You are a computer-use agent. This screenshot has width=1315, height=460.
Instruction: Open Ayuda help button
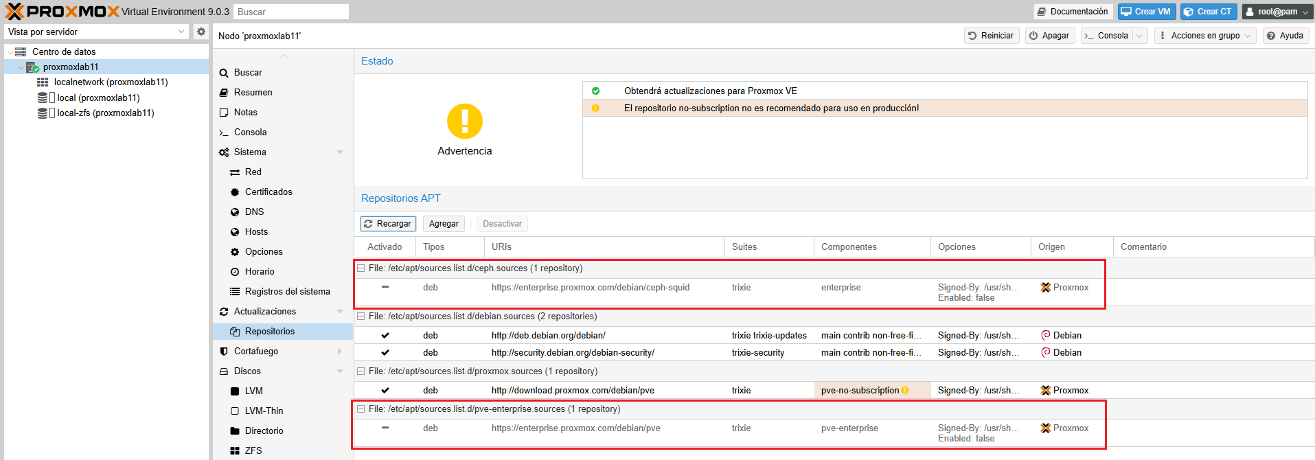(x=1285, y=36)
